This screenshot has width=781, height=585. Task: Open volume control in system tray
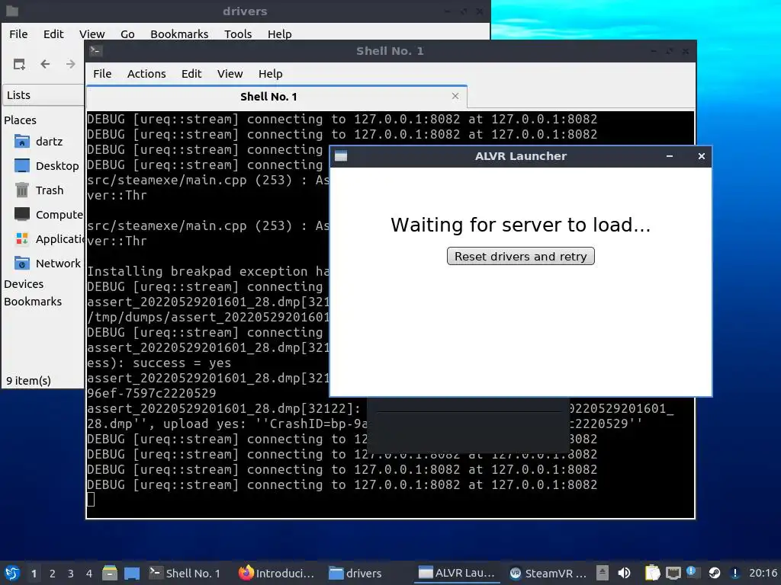pyautogui.click(x=624, y=573)
